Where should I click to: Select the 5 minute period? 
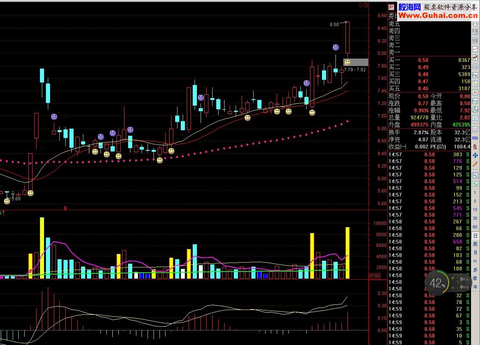point(475,201)
